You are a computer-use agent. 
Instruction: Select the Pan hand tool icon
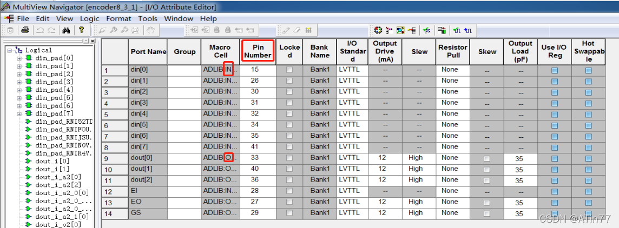(x=150, y=30)
